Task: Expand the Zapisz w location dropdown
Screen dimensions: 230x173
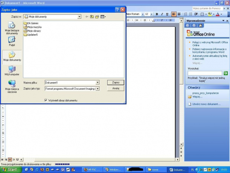Action: pos(79,17)
